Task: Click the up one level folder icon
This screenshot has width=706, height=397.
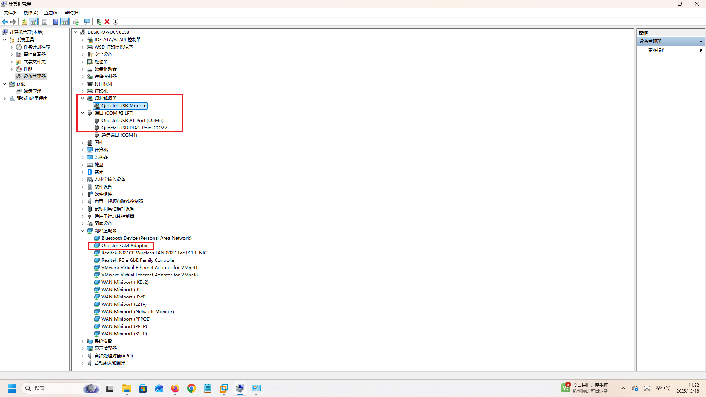Action: coord(24,22)
